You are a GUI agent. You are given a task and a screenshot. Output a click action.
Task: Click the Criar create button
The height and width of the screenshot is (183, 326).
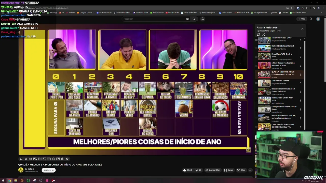click(302, 19)
